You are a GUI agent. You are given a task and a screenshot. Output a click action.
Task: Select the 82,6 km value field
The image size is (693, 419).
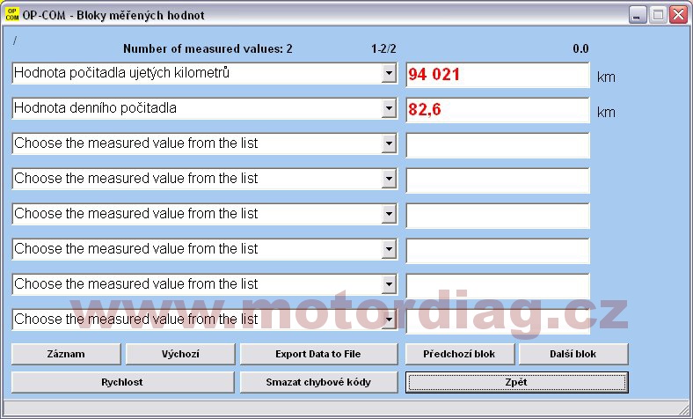pos(497,110)
